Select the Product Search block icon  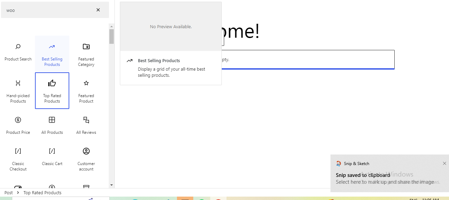[x=18, y=47]
